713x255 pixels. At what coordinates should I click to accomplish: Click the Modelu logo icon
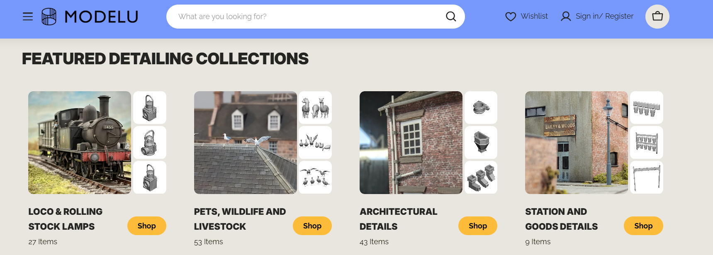coord(49,17)
